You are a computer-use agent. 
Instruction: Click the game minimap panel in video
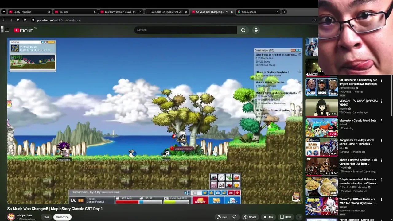click(33, 56)
